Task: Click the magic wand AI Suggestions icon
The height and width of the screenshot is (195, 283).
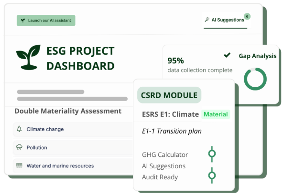Action: [x=207, y=20]
